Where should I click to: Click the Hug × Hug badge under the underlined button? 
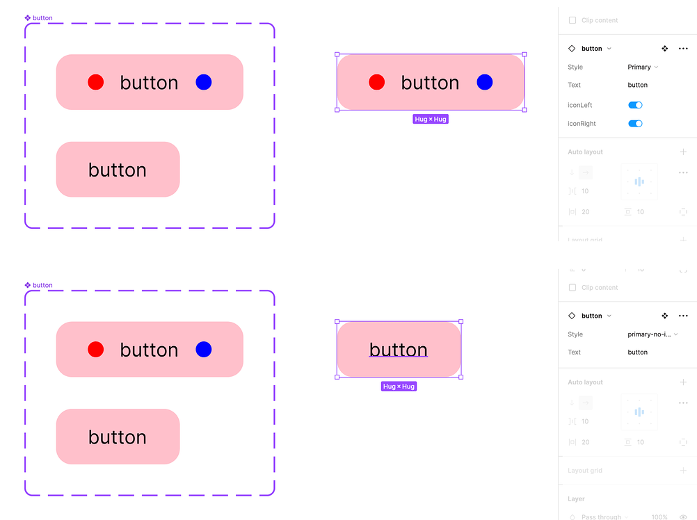tap(399, 387)
